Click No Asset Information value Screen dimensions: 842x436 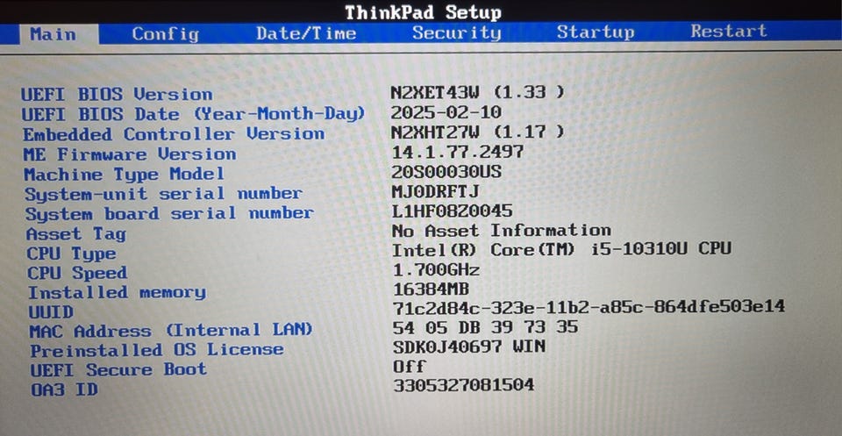point(501,231)
